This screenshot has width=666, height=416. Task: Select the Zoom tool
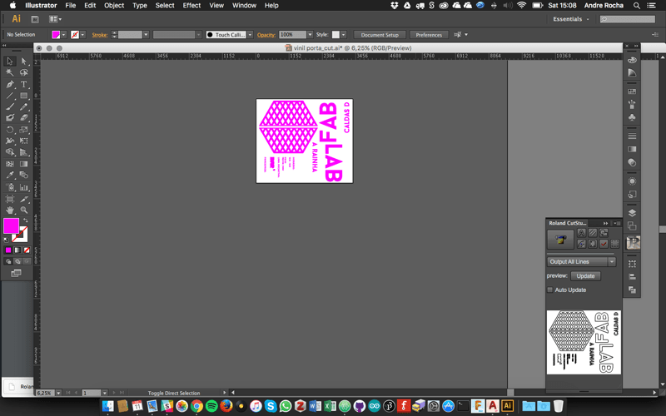tap(24, 210)
